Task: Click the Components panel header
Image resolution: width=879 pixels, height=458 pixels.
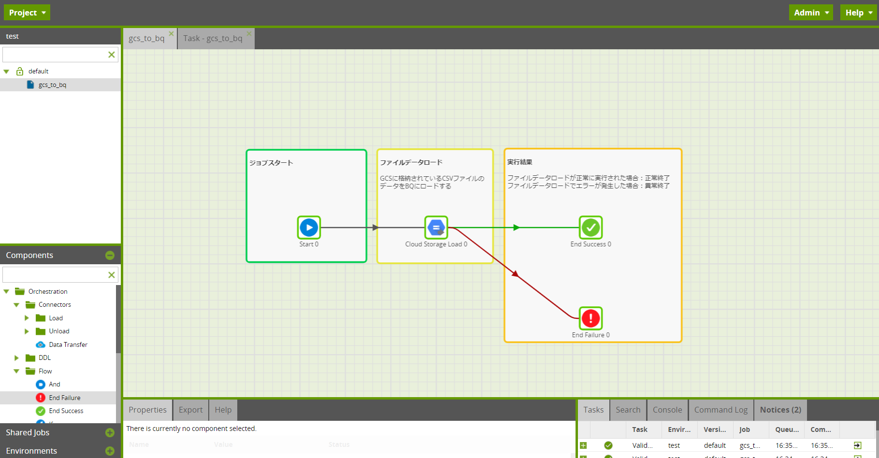Action: (x=60, y=255)
